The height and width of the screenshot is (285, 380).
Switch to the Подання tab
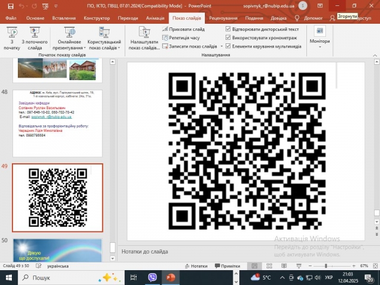254,18
